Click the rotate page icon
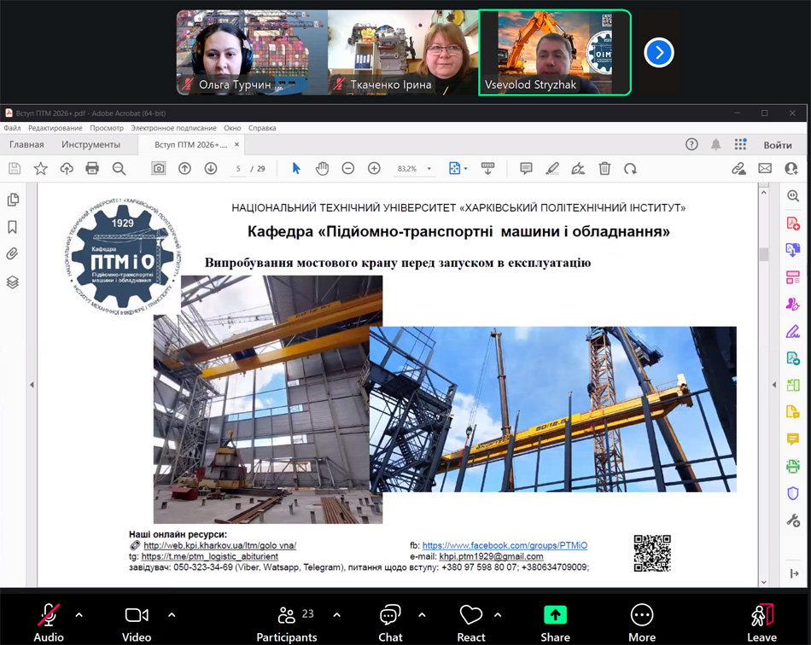Viewport: 811px width, 645px height. click(630, 169)
